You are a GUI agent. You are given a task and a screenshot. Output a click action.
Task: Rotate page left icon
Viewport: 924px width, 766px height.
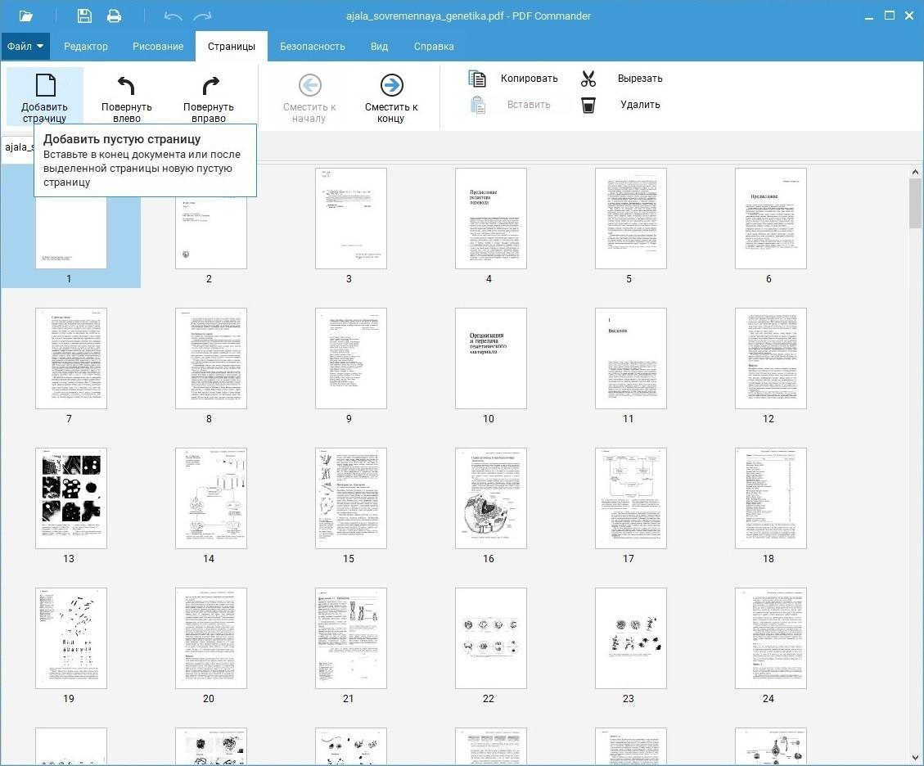pyautogui.click(x=126, y=85)
